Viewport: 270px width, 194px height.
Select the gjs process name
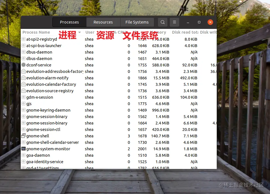29,104
